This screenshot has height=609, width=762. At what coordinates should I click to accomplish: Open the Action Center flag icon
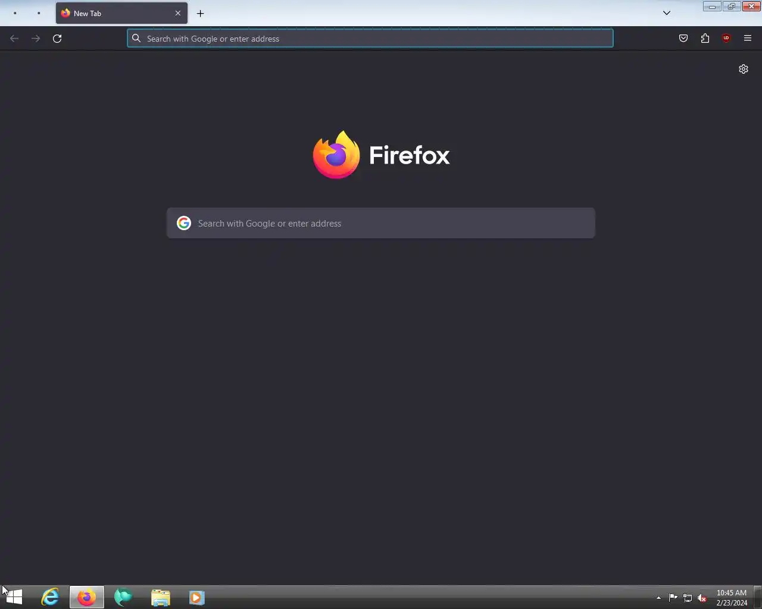pos(673,598)
